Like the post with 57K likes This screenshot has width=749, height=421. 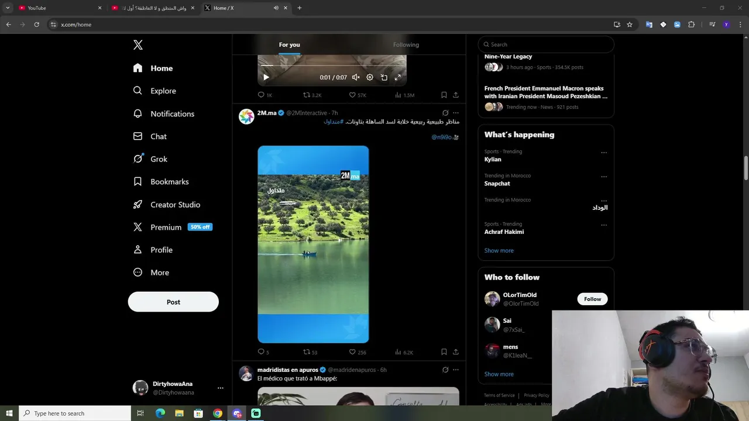point(358,95)
